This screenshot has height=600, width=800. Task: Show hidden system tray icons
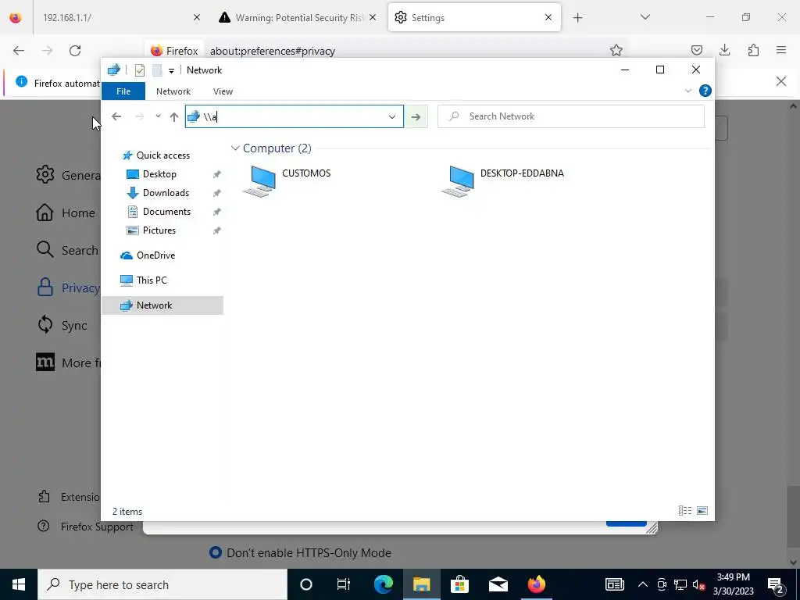(x=643, y=584)
